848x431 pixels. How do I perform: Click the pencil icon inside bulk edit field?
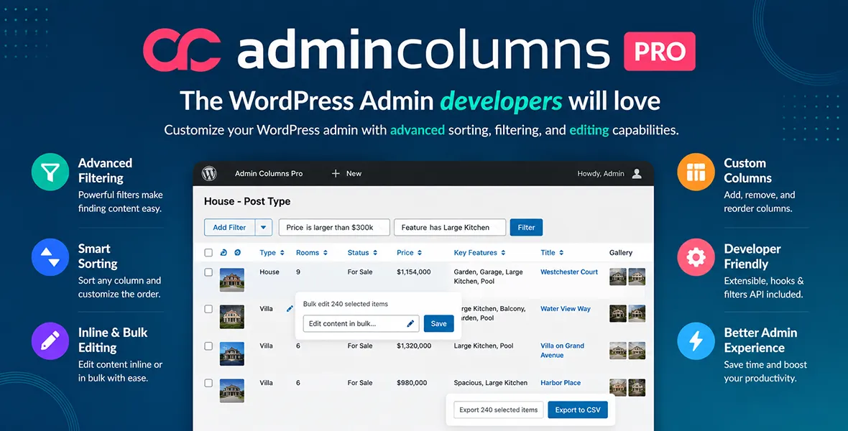(410, 324)
